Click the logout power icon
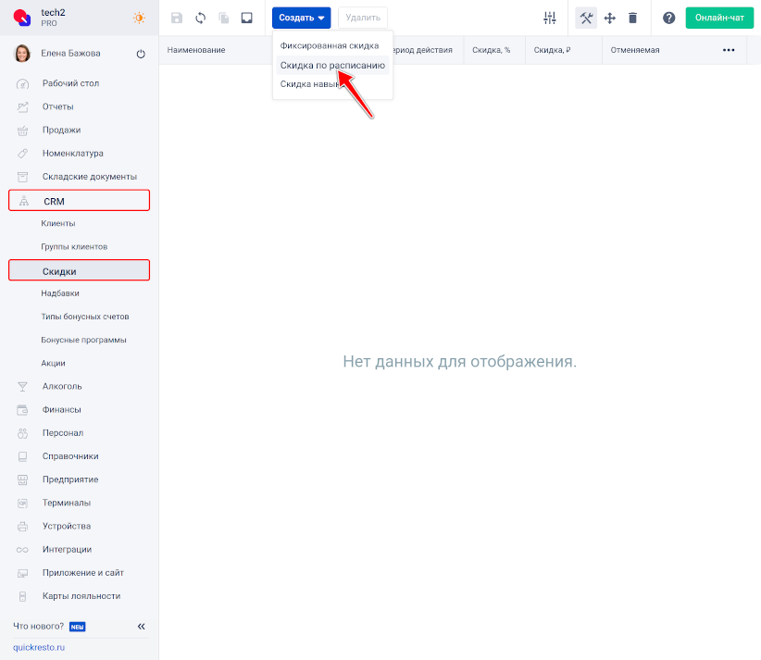This screenshot has height=660, width=761. pos(141,54)
